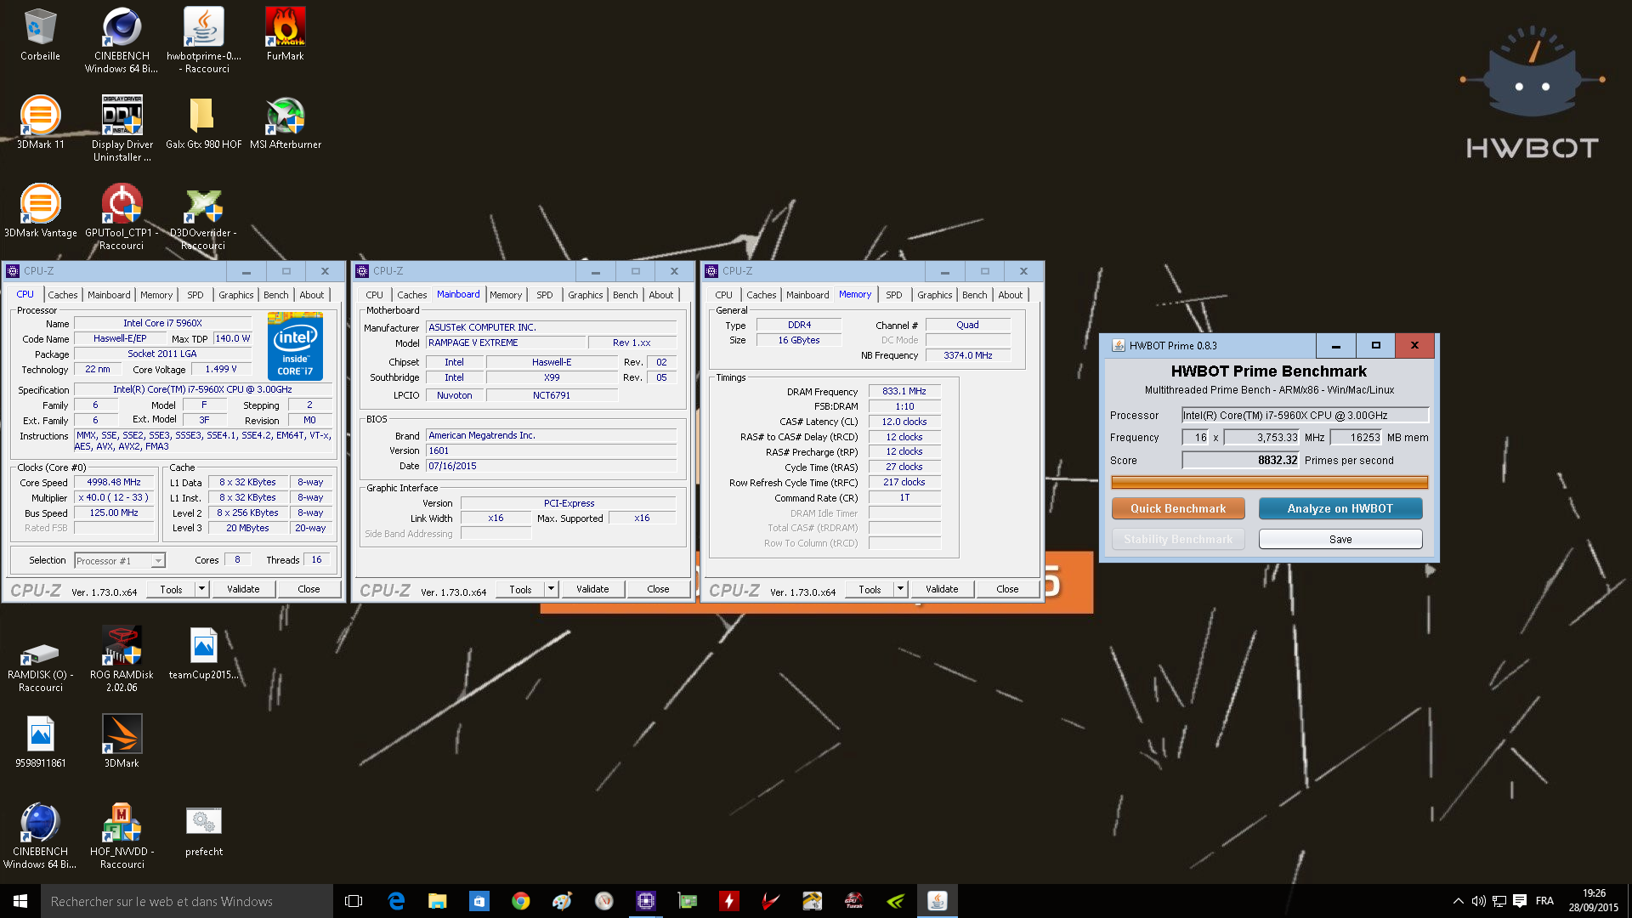Expand Tools dropdown arrow in Mainboard window

coord(552,589)
